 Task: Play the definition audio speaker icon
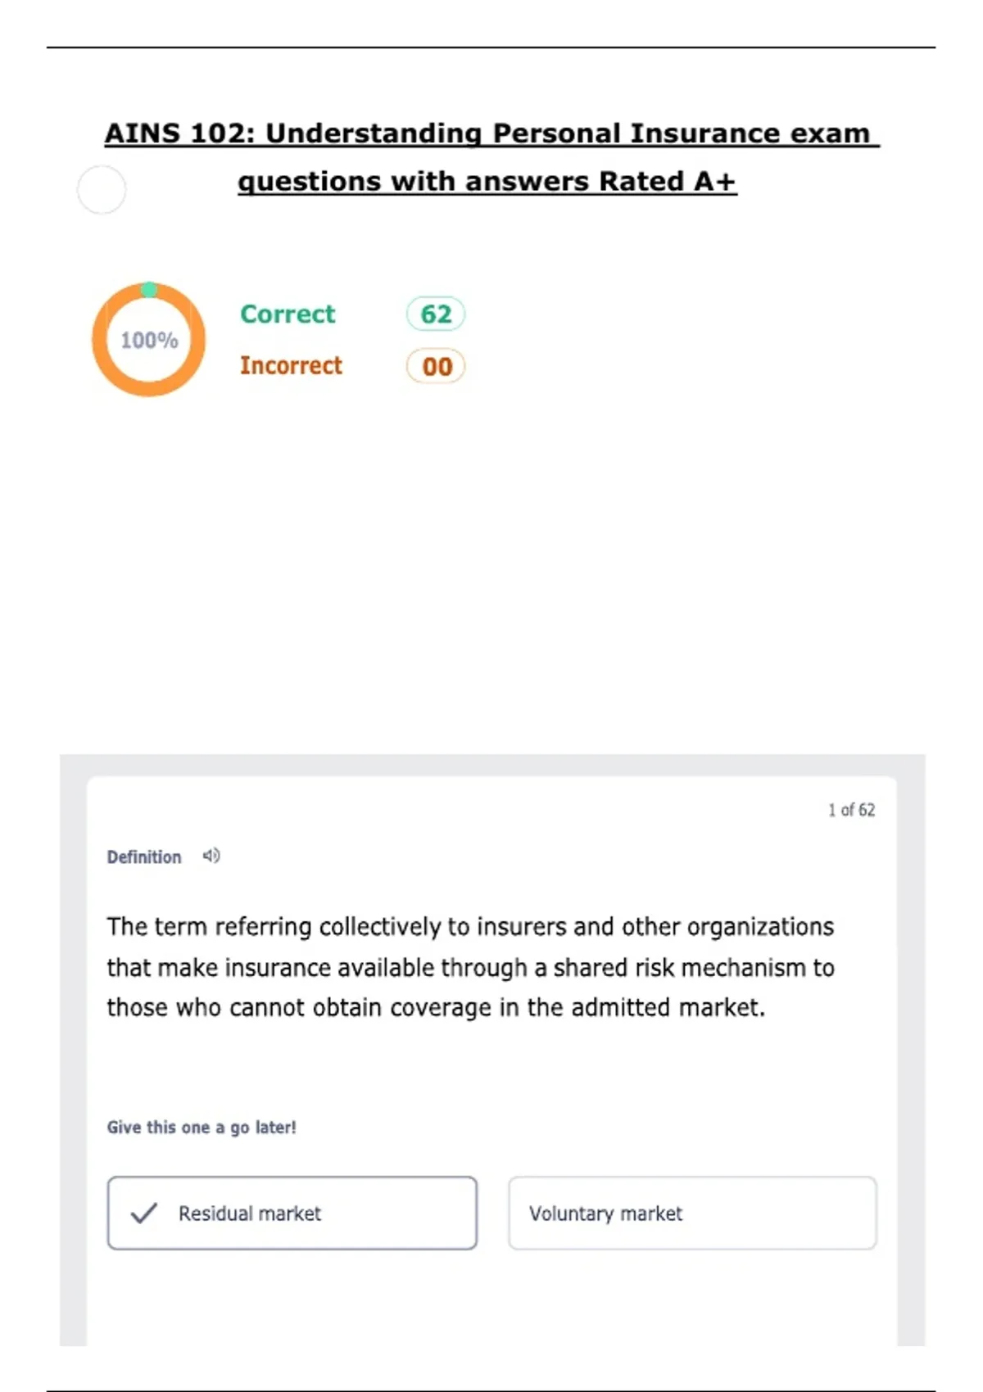pyautogui.click(x=211, y=856)
